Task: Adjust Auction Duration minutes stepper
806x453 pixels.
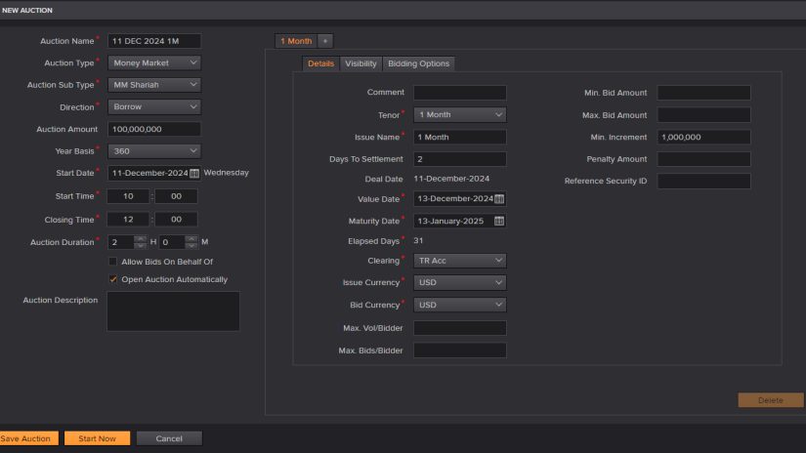Action: point(191,242)
